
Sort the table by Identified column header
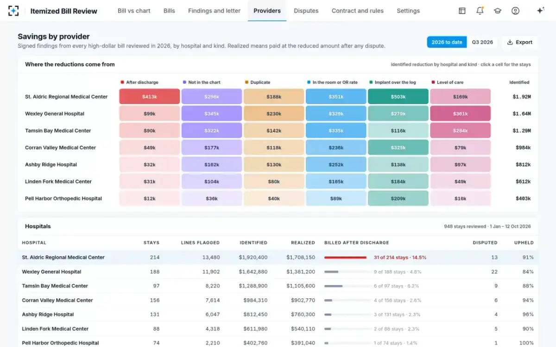(253, 242)
